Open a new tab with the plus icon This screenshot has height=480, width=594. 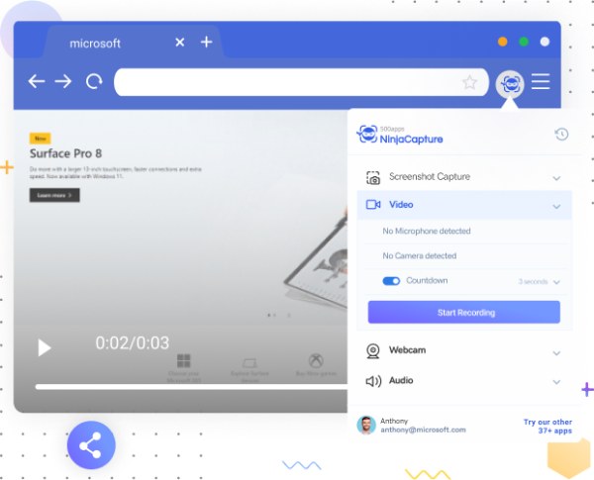207,42
